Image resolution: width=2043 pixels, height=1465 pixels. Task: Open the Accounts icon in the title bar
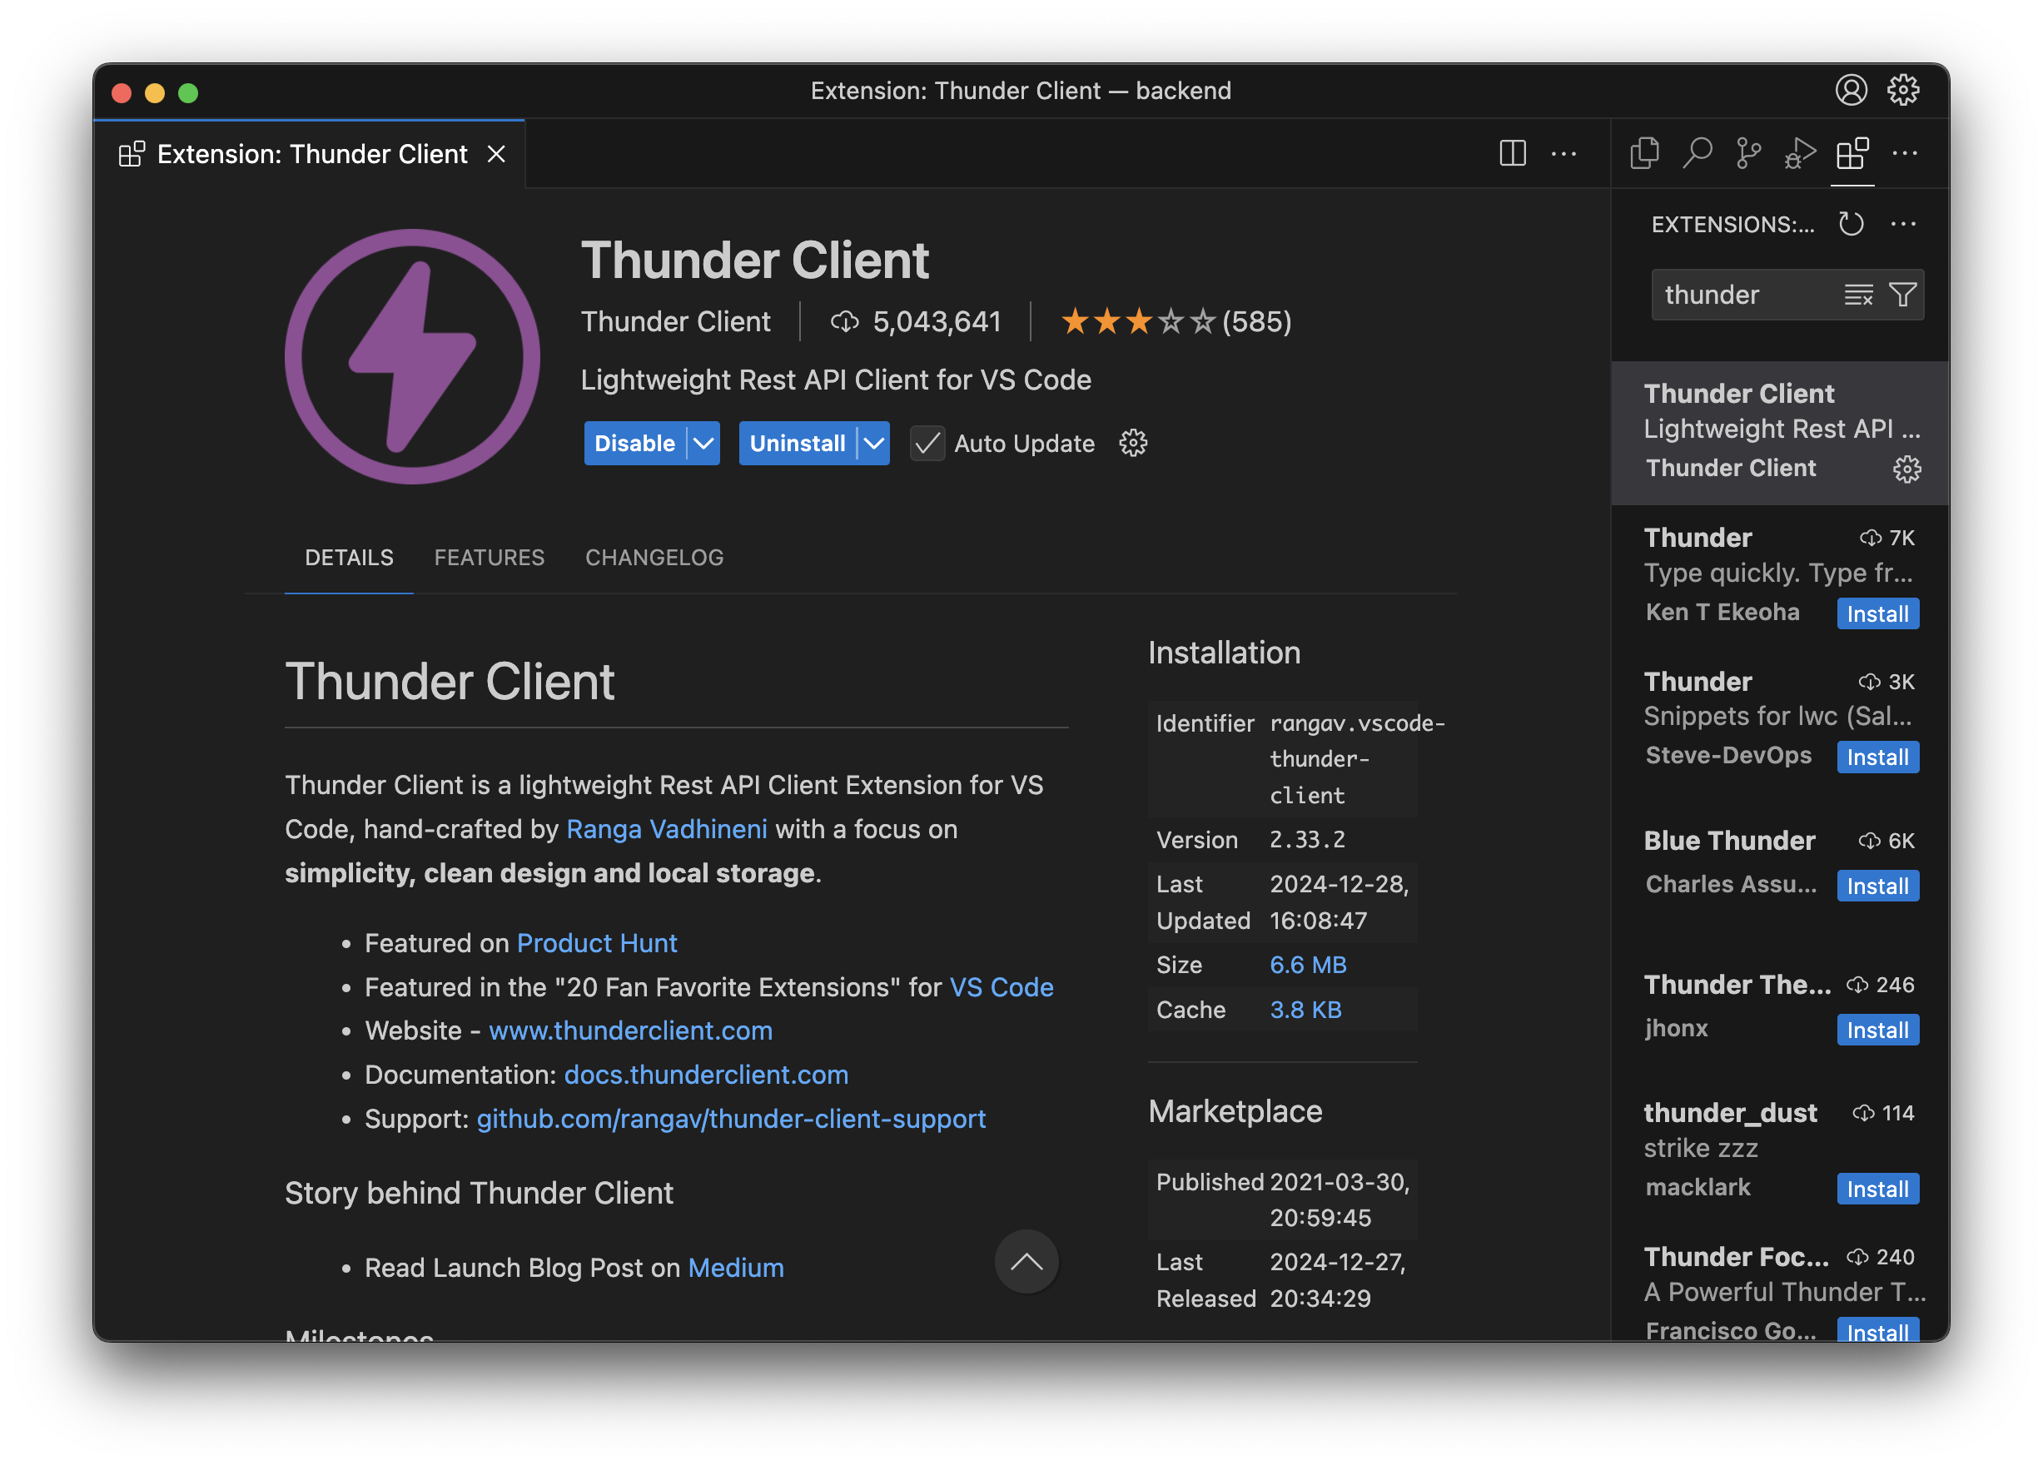[x=1852, y=90]
